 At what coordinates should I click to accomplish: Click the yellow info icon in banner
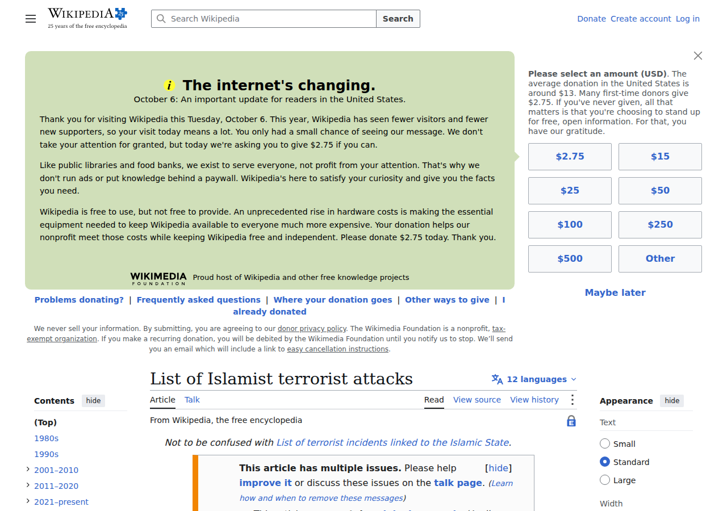pos(169,85)
